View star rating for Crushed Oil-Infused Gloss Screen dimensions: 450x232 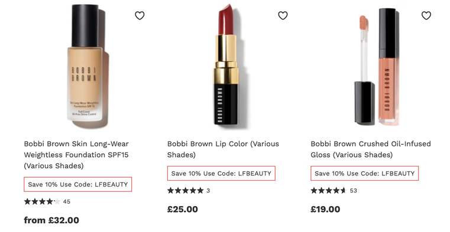pos(329,191)
